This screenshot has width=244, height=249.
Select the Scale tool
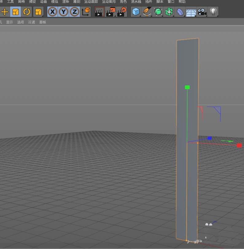(15, 12)
